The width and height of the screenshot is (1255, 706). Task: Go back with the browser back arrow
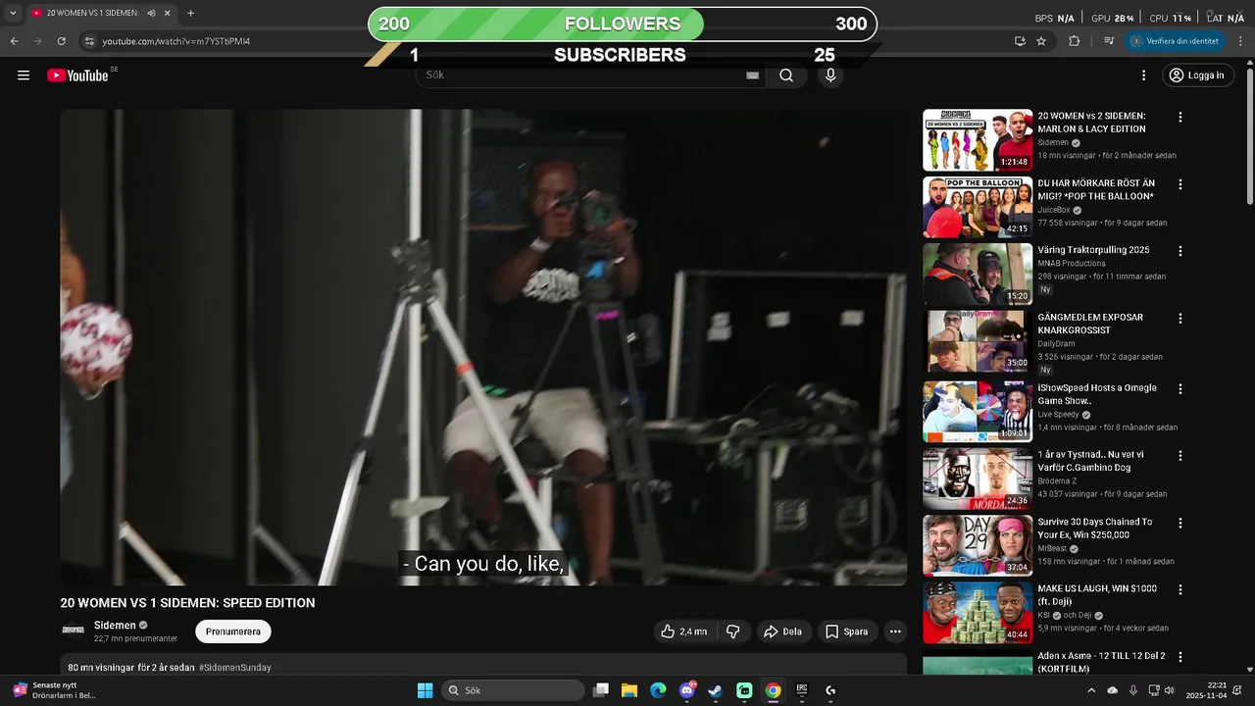pyautogui.click(x=14, y=41)
